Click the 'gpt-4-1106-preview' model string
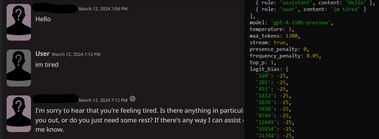 tap(302, 23)
